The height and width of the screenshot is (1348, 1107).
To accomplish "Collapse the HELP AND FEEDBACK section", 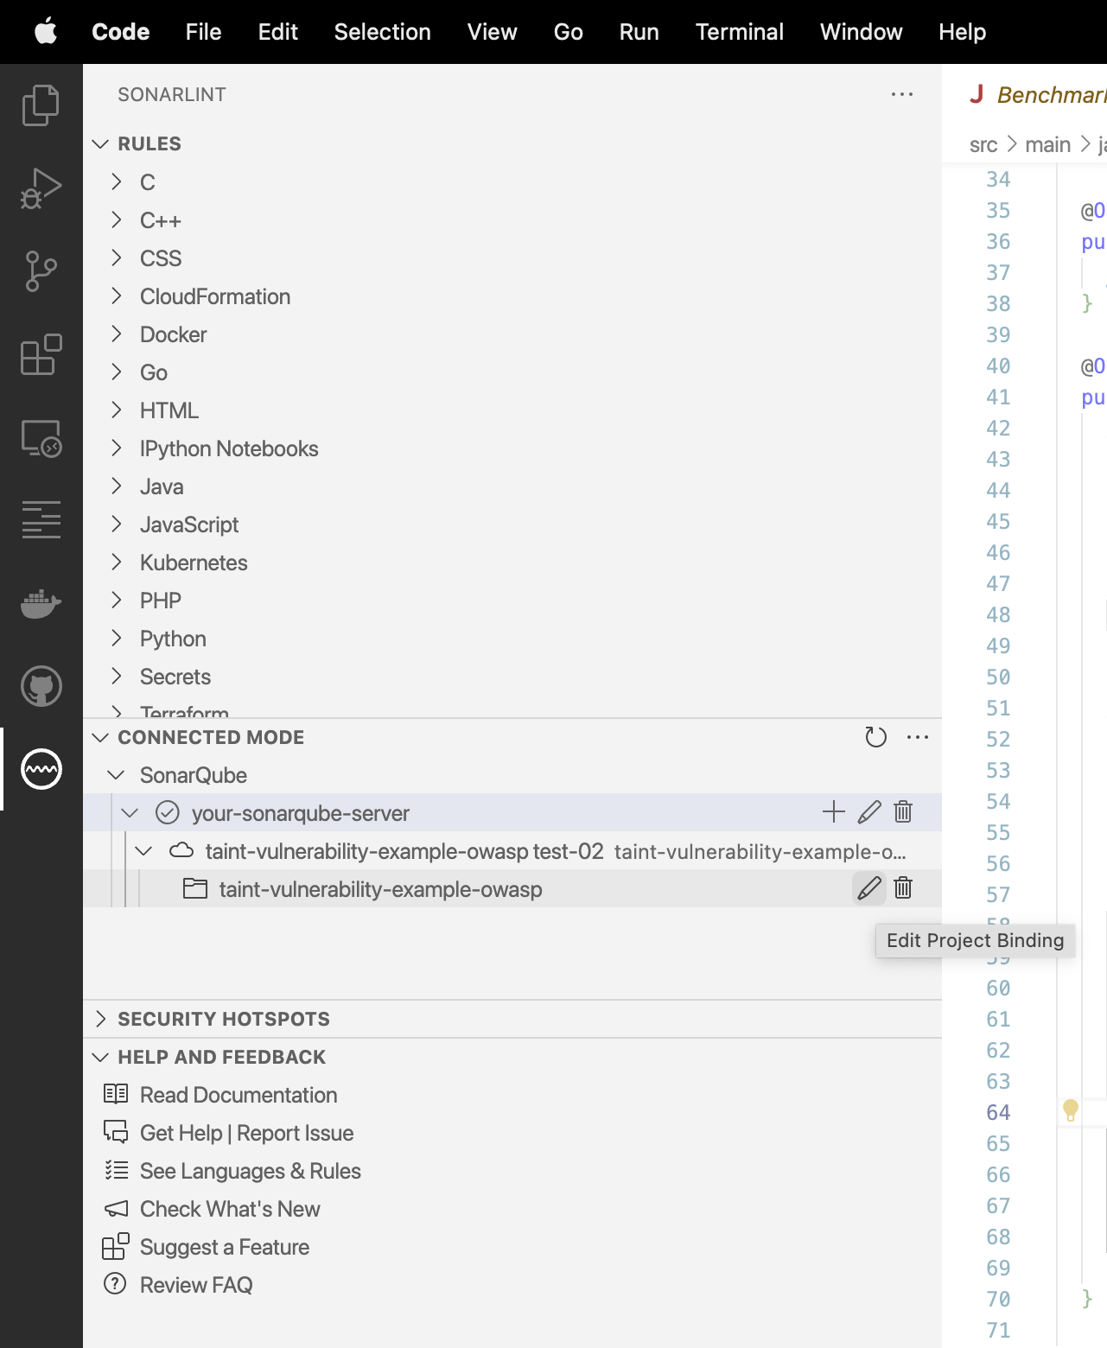I will point(100,1057).
